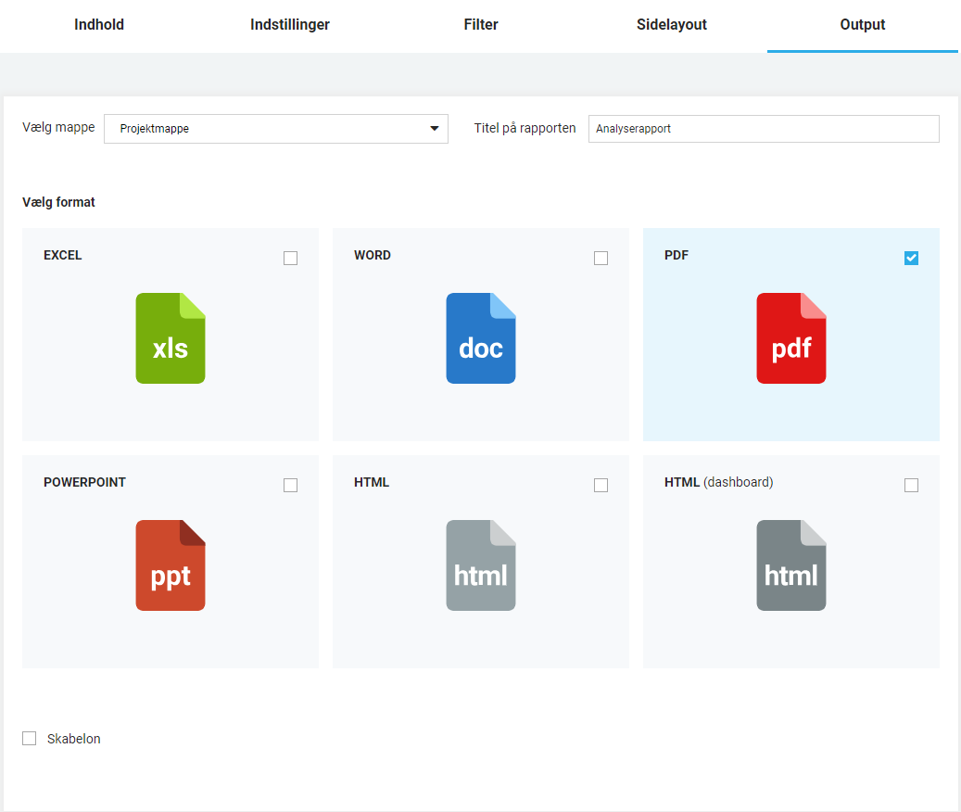Screen dimensions: 961x812
Task: Click the green xls file icon
Action: coord(171,338)
